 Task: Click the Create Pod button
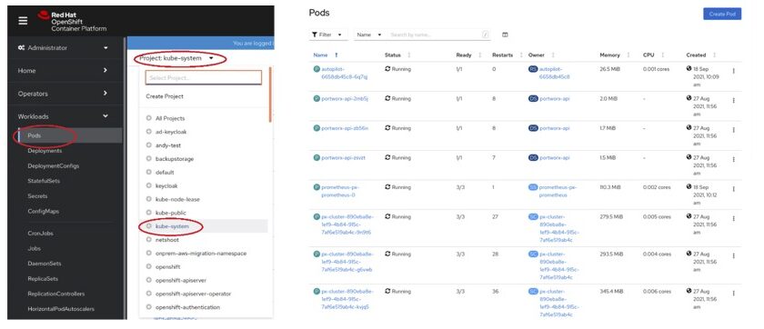(722, 15)
